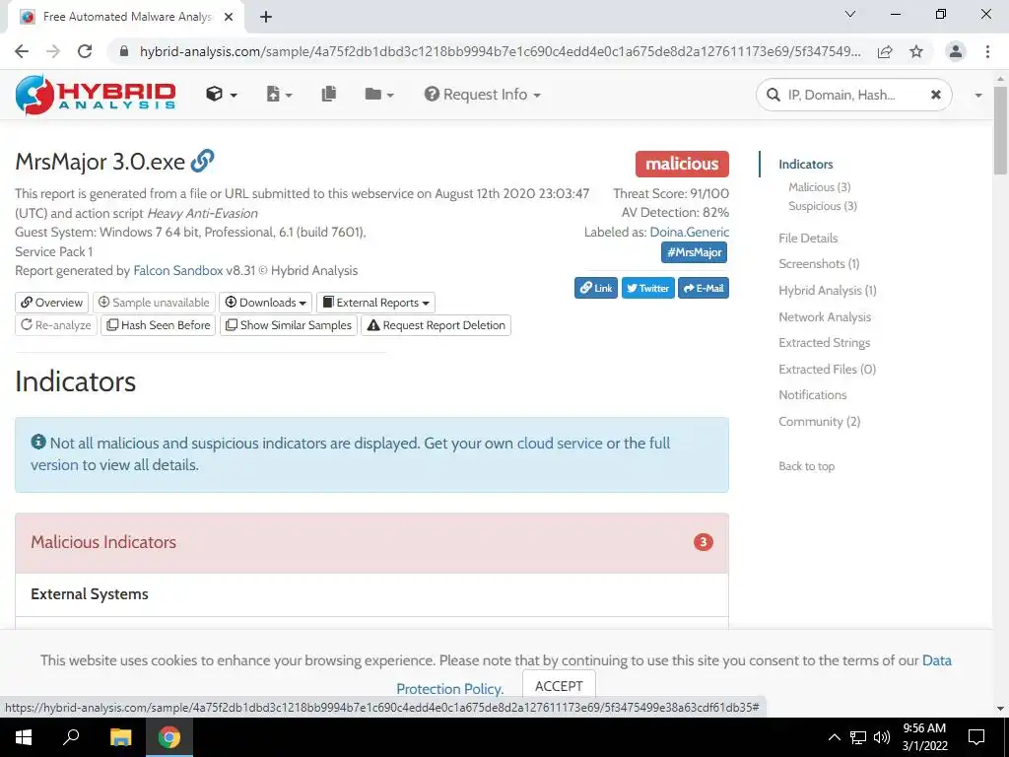Click the file collection copy icon
Viewport: 1009px width, 757px height.
point(329,94)
